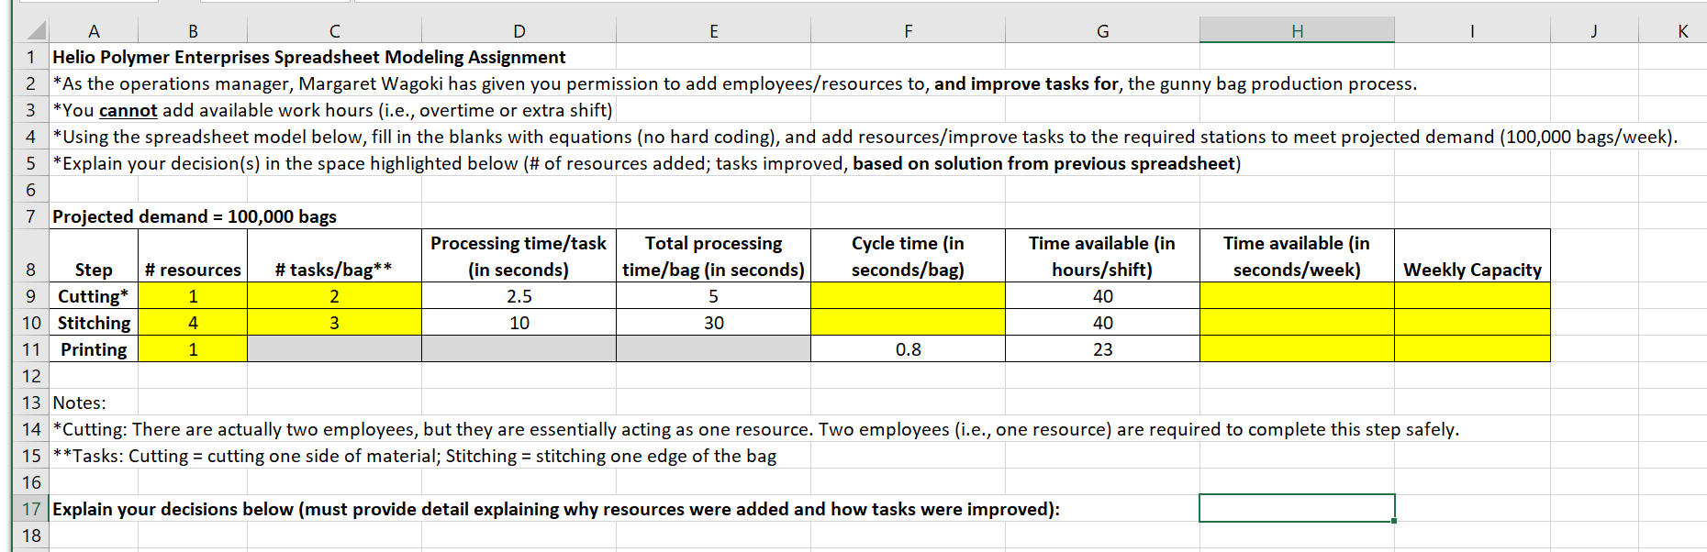Select row 7 header
The width and height of the screenshot is (1707, 552).
click(31, 216)
